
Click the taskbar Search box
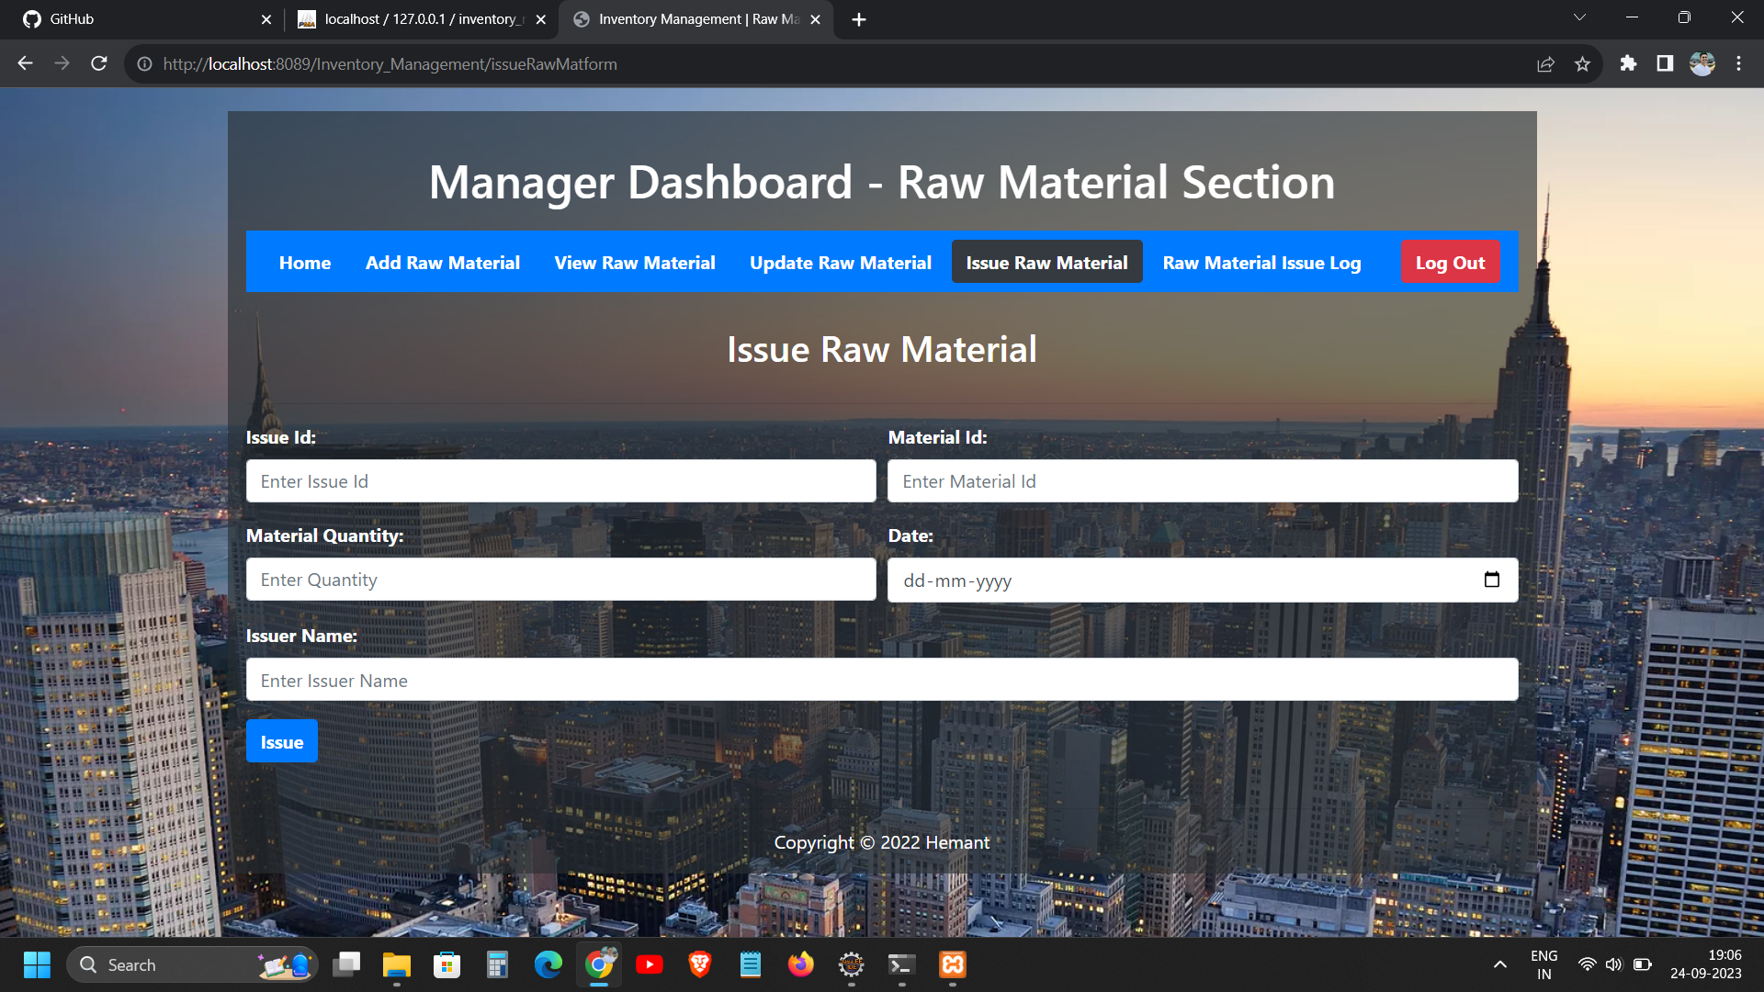[192, 964]
